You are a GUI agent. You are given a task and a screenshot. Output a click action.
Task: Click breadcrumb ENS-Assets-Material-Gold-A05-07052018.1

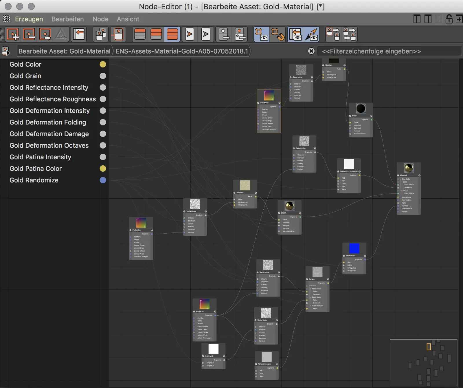point(182,51)
